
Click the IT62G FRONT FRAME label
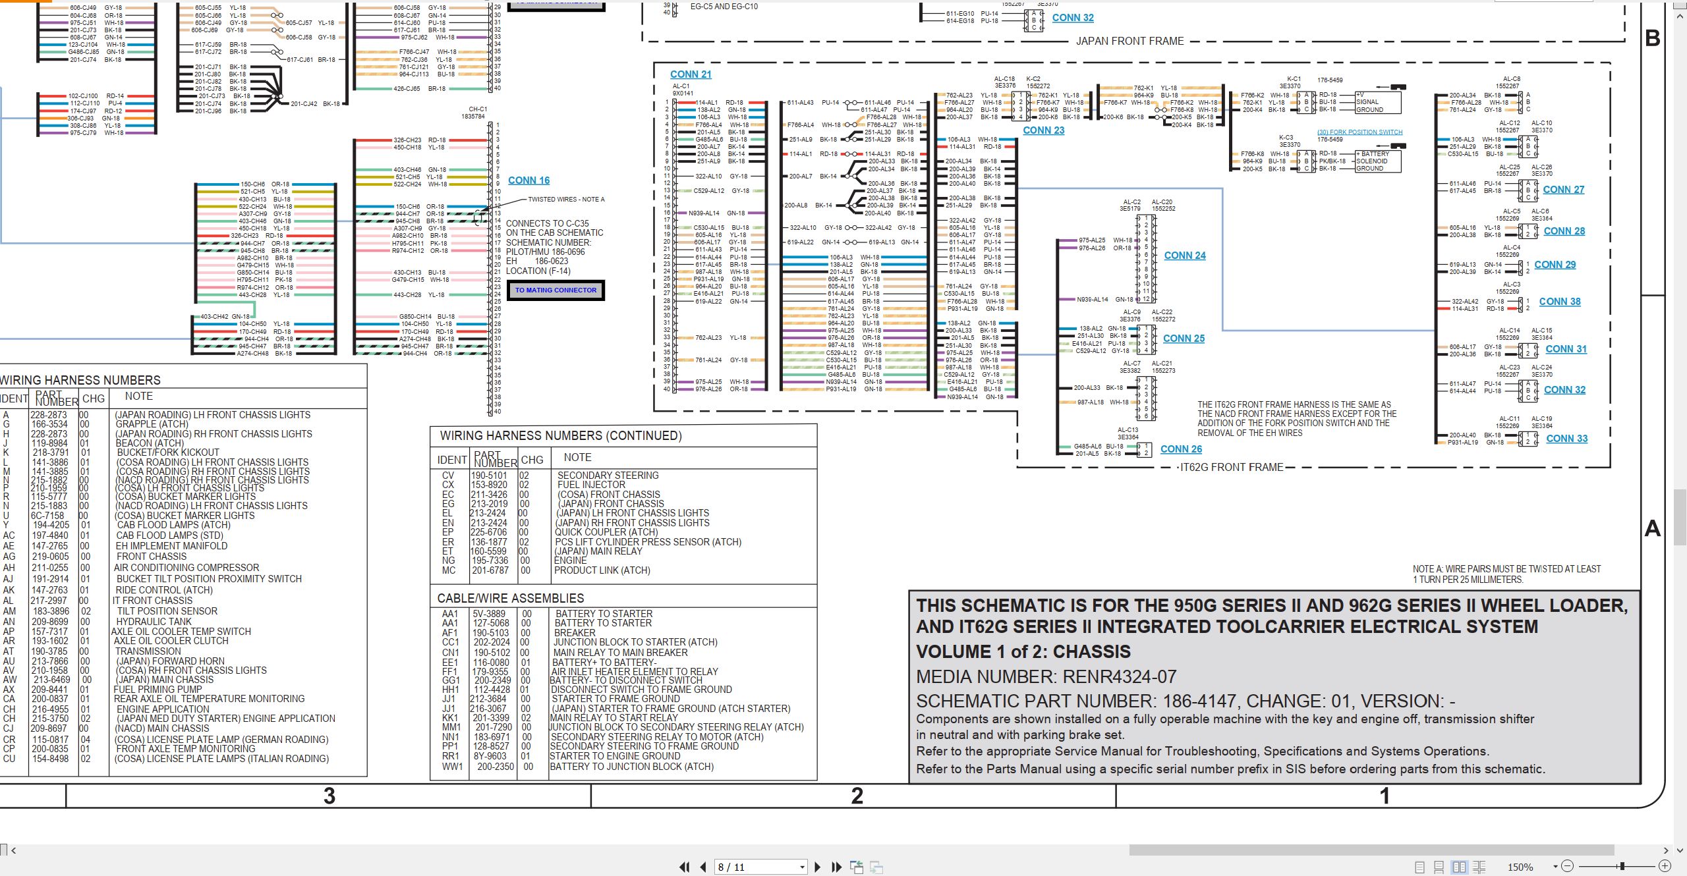point(1232,467)
